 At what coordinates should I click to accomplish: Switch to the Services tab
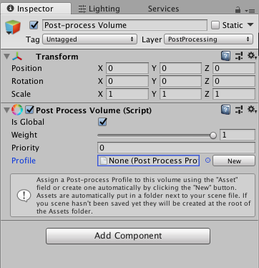[x=163, y=9]
